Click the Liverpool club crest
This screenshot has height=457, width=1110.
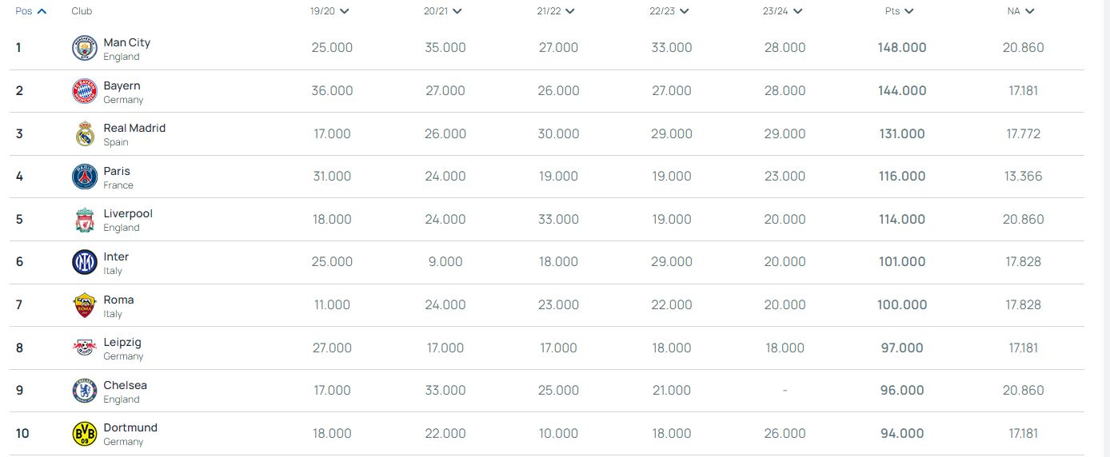[84, 220]
